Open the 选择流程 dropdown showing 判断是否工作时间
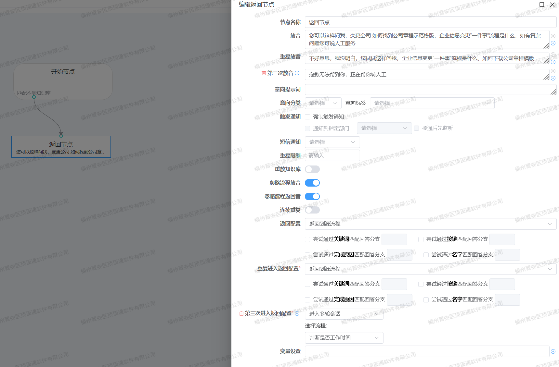This screenshot has width=559, height=367. tap(344, 338)
